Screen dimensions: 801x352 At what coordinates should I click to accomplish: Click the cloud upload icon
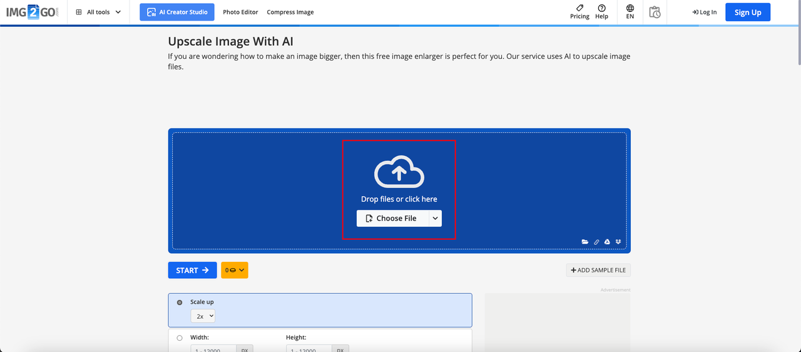coord(399,172)
